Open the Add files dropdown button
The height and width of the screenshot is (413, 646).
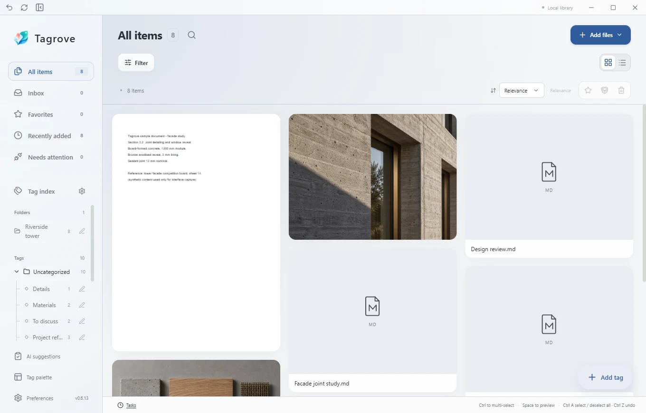(x=600, y=35)
